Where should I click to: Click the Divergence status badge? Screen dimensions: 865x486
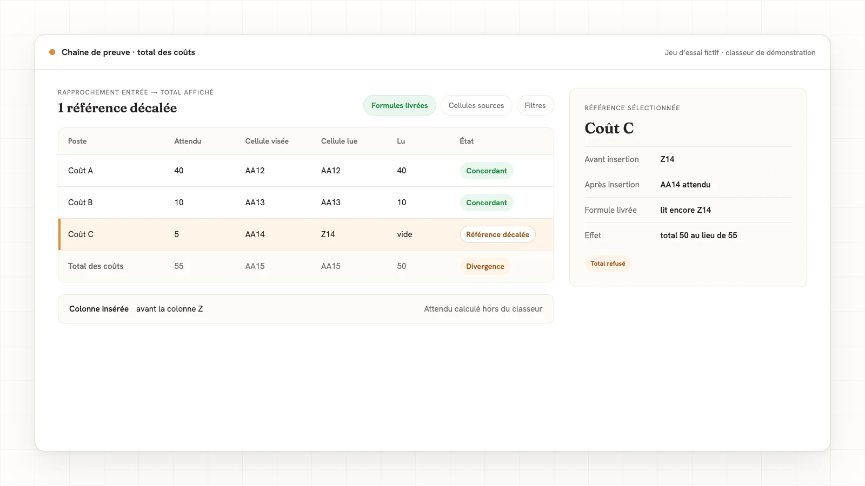(x=485, y=266)
